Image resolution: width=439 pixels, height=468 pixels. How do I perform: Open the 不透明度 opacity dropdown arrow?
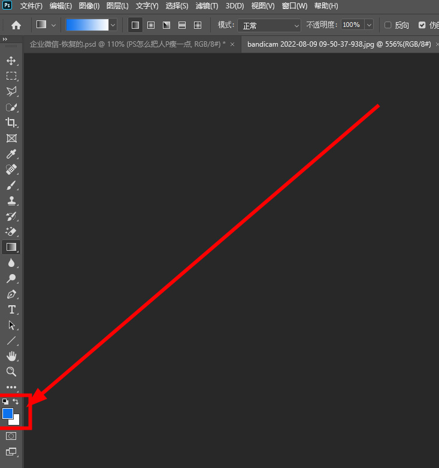click(368, 25)
